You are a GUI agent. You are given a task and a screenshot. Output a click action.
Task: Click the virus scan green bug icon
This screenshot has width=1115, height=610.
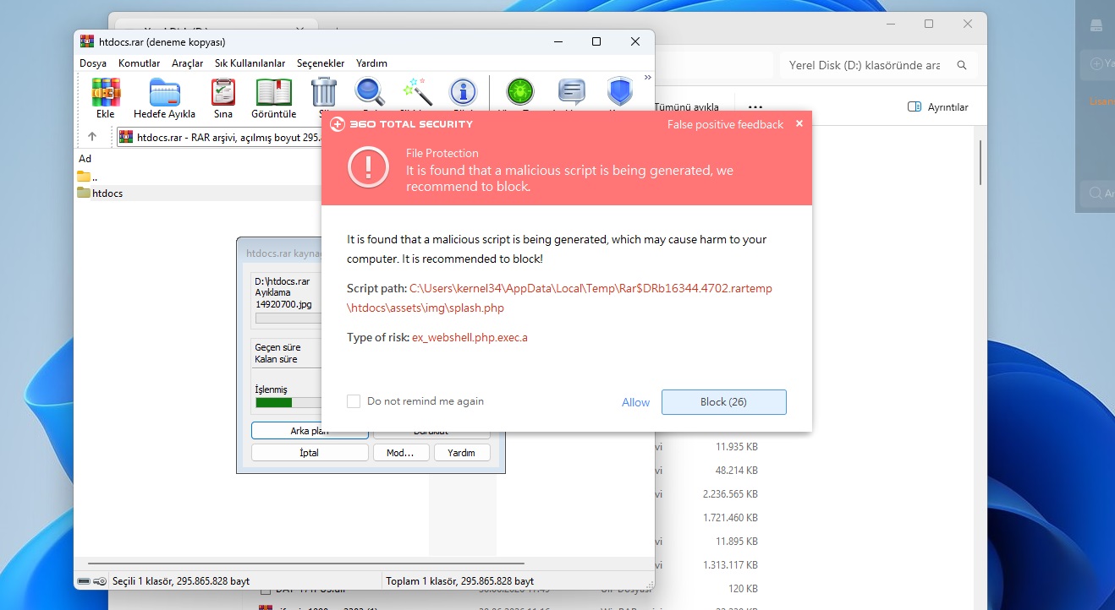519,91
